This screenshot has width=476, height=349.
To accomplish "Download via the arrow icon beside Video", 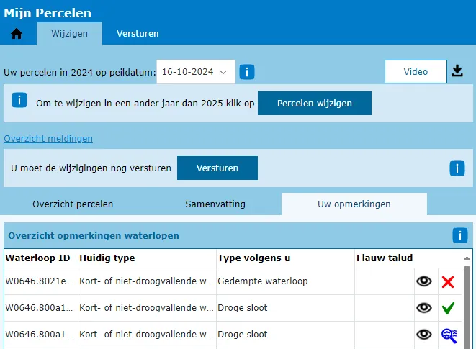I will pos(457,71).
